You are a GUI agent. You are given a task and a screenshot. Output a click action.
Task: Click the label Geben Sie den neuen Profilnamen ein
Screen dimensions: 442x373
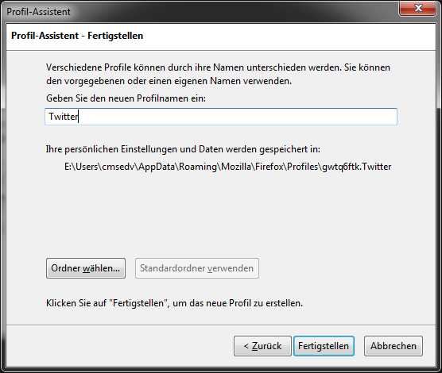coord(126,98)
